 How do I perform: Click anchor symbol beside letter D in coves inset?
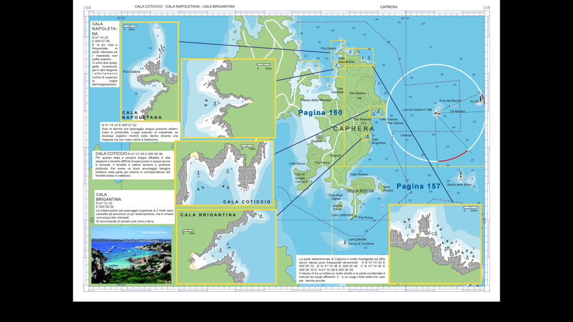pos(410,226)
